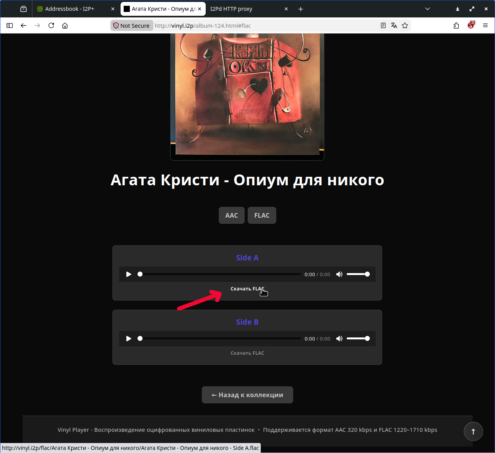Close the I2Pd HTTP proxy tab

286,9
